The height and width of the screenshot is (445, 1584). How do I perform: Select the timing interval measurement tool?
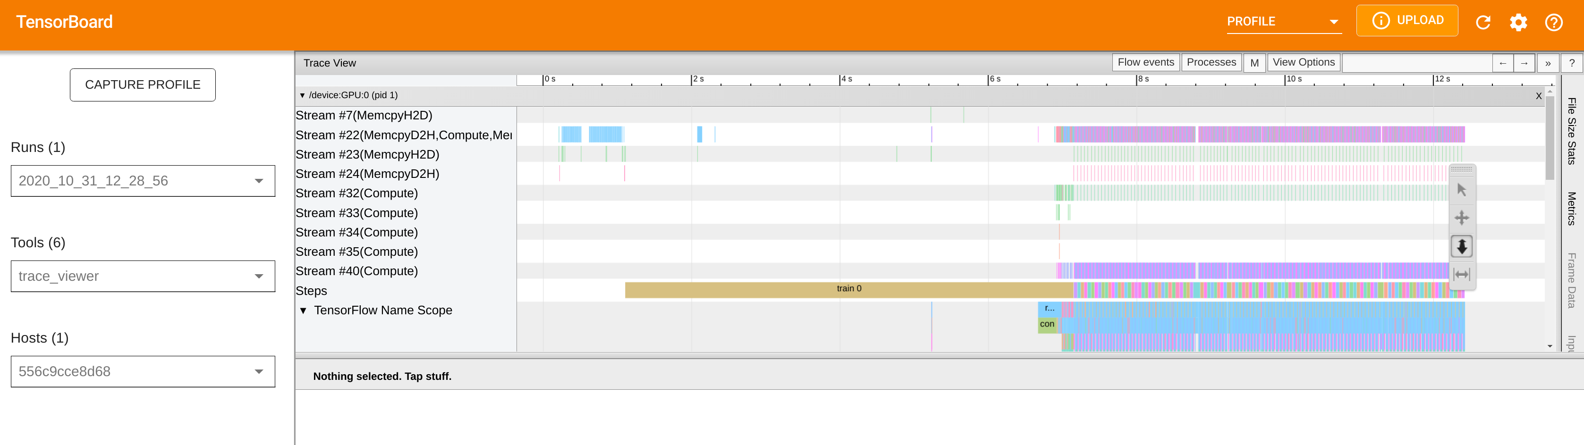(x=1462, y=274)
